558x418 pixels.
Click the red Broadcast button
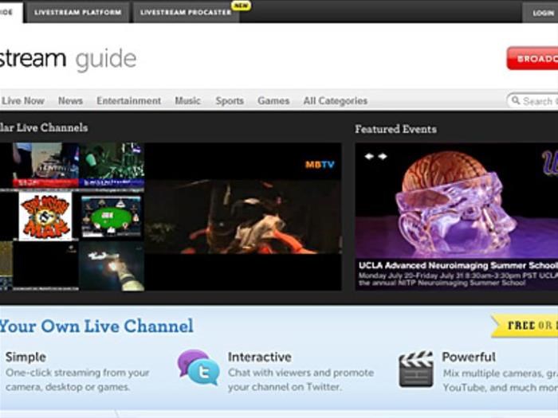tap(532, 58)
